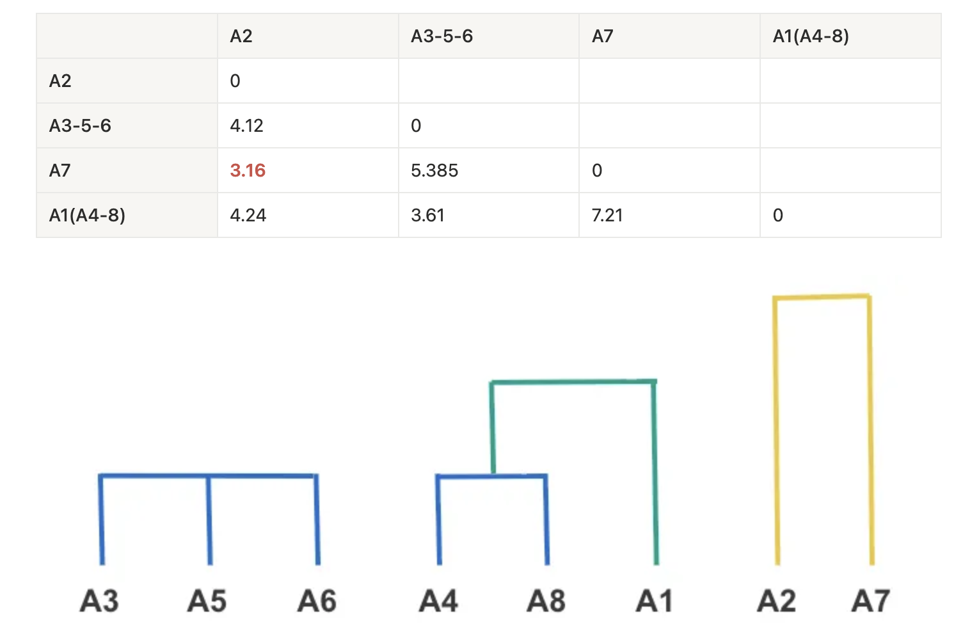The height and width of the screenshot is (636, 979).
Task: Select the A1 dendrogram leaf label
Action: 655,601
